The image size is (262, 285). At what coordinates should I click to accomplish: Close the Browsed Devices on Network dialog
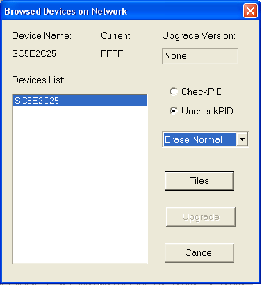(250, 11)
